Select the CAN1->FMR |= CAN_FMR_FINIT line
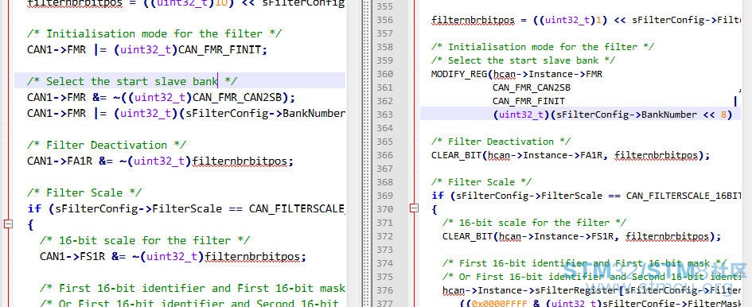752x307 pixels. coord(148,49)
